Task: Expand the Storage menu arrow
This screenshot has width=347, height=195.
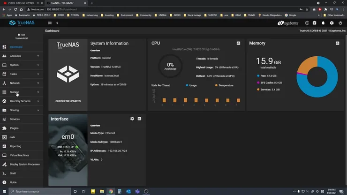Action: click(38, 92)
